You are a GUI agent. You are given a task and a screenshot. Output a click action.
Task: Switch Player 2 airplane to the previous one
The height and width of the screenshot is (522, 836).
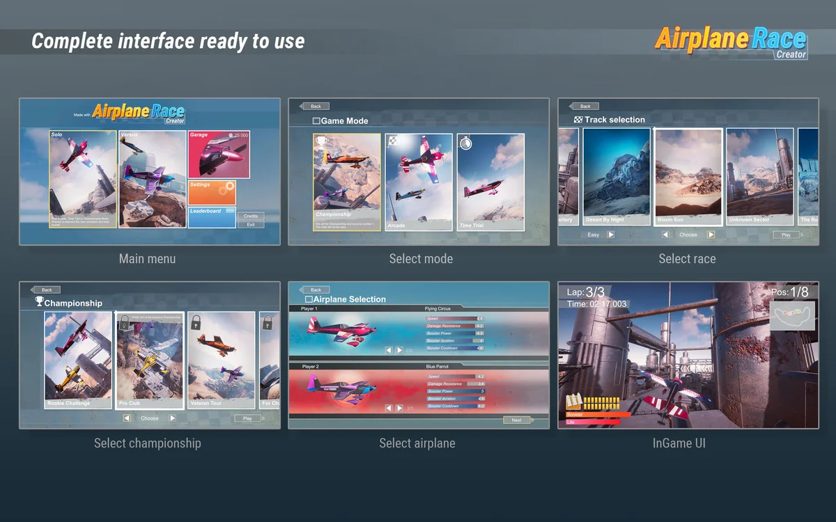[389, 408]
